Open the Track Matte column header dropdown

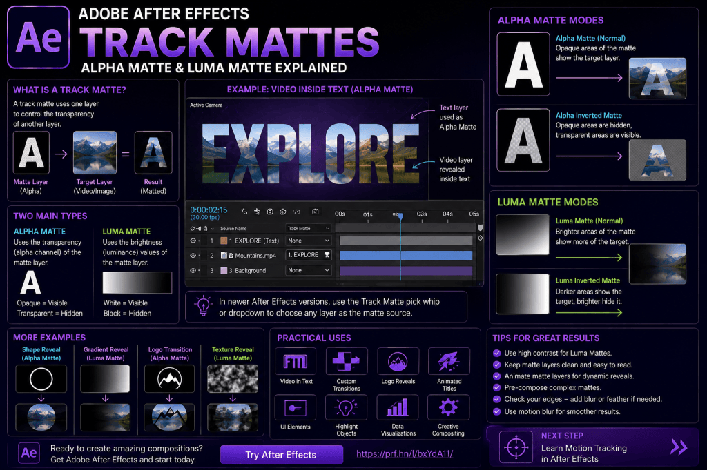pos(309,228)
